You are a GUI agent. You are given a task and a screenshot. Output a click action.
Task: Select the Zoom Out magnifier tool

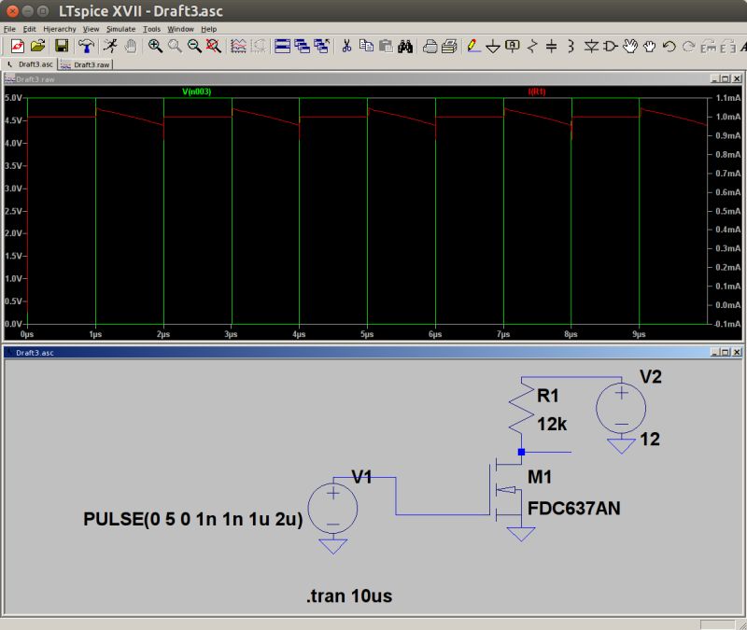click(x=192, y=44)
